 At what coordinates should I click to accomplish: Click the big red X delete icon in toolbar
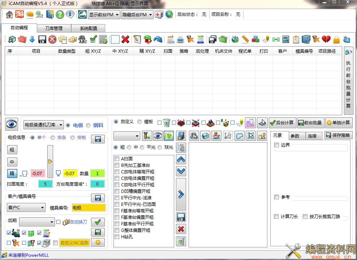coord(125,39)
